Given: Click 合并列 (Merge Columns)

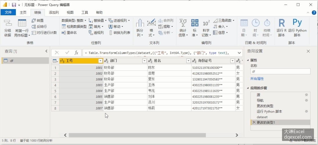Looking at the screenshot, I should (x=166, y=21).
